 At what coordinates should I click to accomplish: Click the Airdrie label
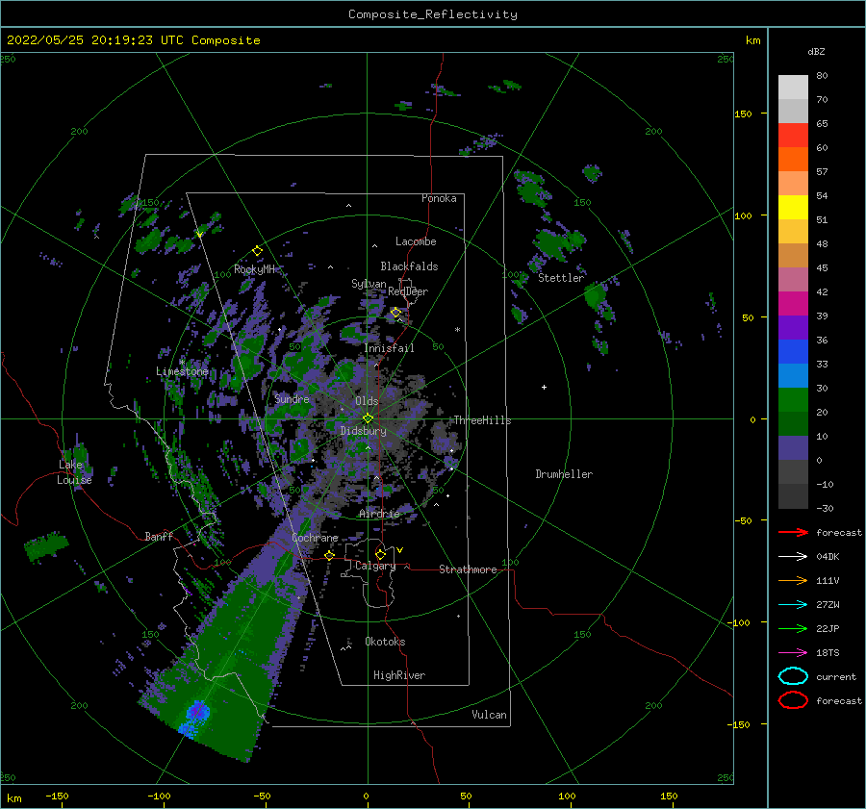coord(379,514)
